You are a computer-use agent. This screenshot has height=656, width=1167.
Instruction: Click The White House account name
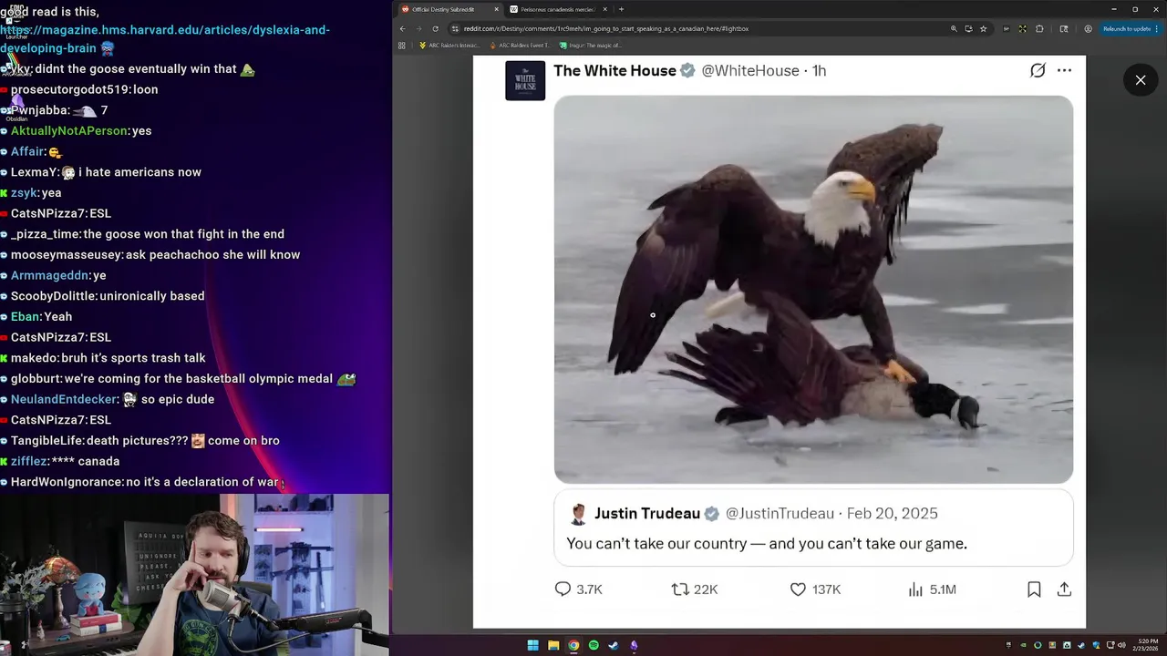(x=614, y=70)
